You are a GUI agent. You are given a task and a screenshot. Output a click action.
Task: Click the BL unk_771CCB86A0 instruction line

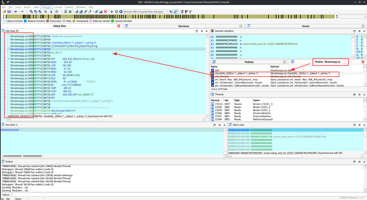click(x=46, y=85)
